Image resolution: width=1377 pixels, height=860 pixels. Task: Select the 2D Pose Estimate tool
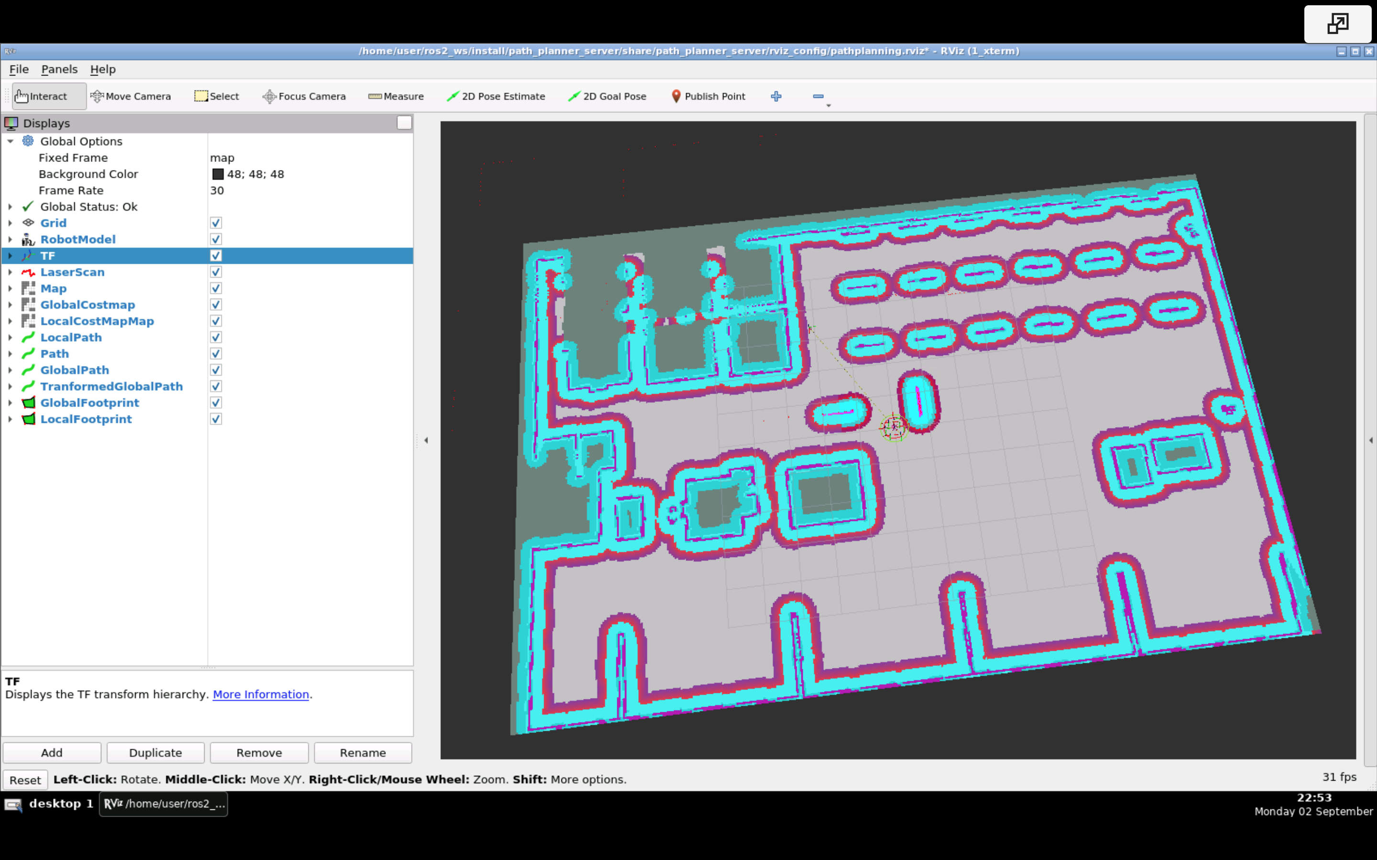[x=496, y=96]
